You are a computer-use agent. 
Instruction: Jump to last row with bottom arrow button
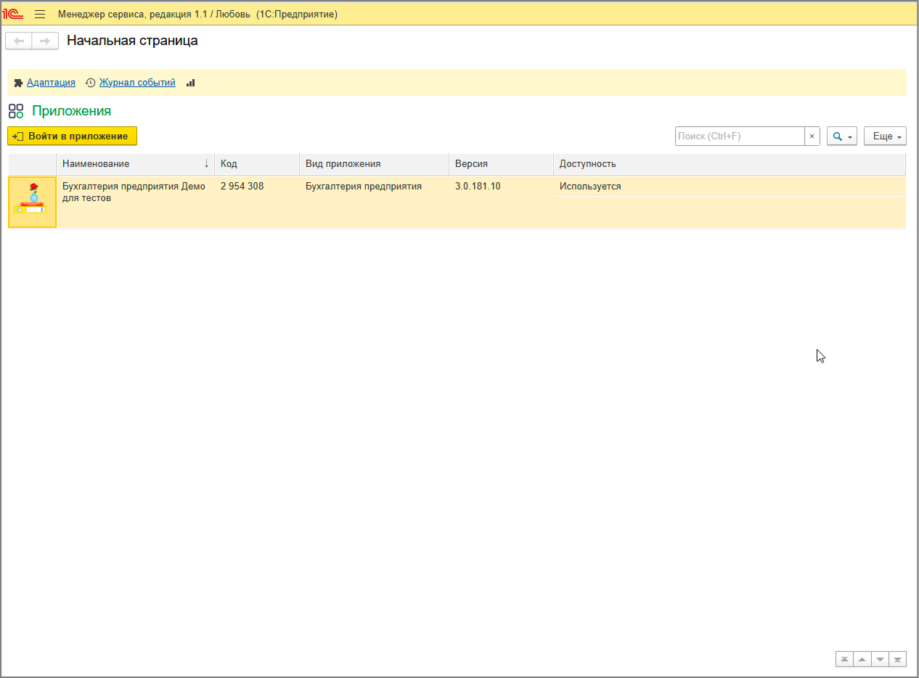pyautogui.click(x=898, y=659)
